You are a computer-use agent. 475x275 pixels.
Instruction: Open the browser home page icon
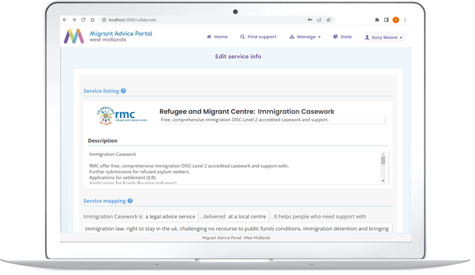click(x=93, y=20)
